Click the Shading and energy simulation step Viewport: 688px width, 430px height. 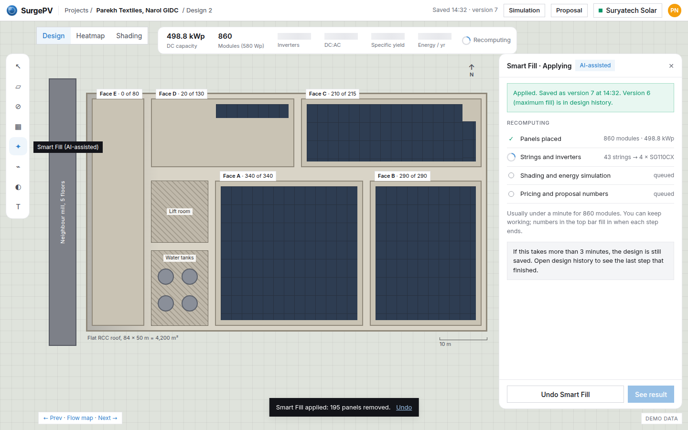(x=591, y=175)
